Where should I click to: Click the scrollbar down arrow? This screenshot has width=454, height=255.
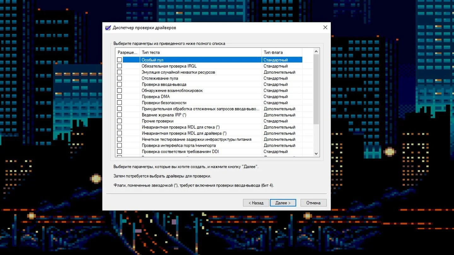(x=317, y=154)
